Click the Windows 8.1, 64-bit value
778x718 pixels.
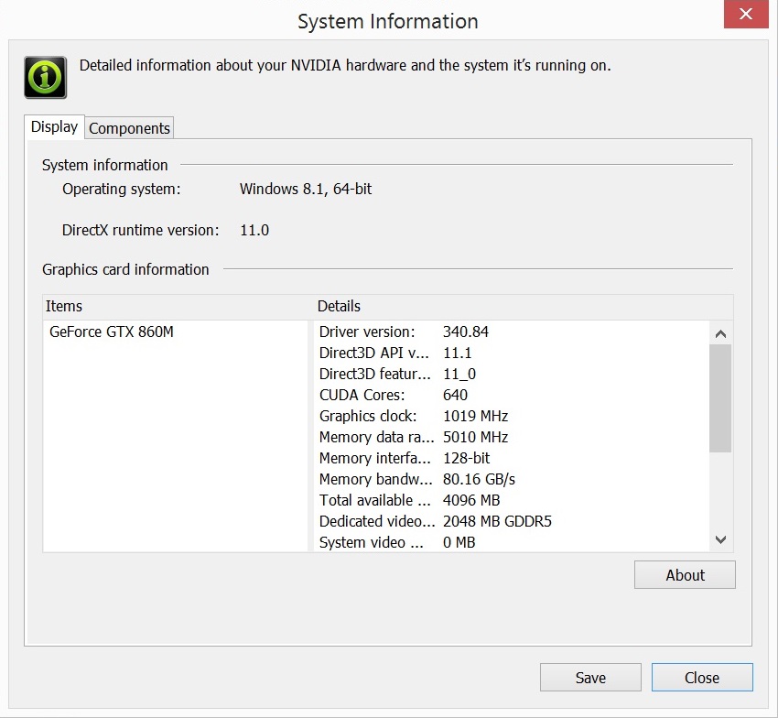tap(306, 190)
